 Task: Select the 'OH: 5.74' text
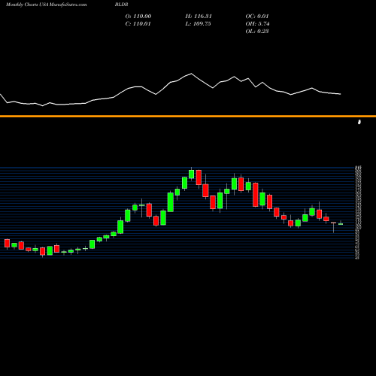(257, 24)
